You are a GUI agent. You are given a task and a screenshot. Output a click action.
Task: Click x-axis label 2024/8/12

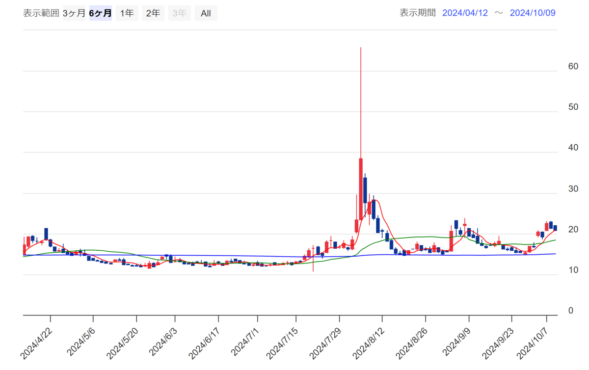(369, 344)
